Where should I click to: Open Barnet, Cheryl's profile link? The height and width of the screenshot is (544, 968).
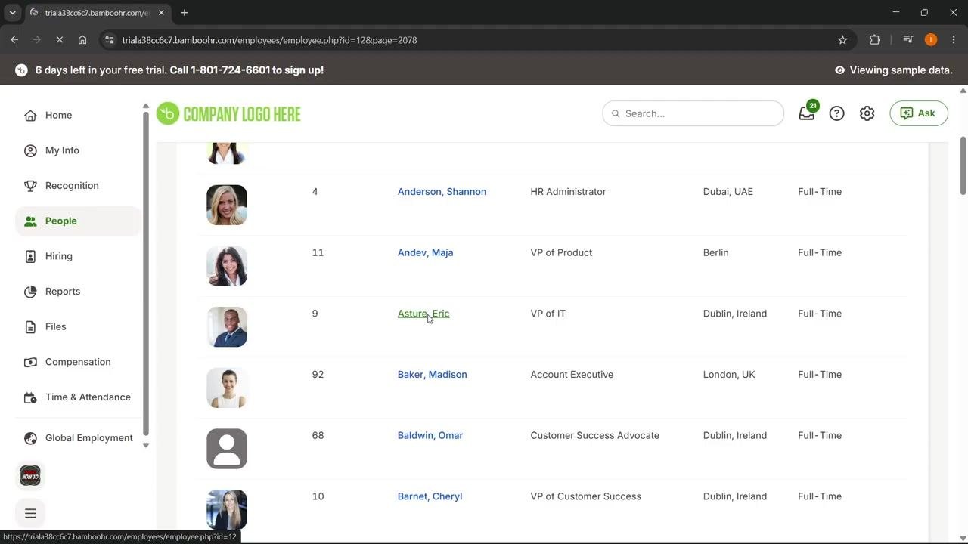430,496
